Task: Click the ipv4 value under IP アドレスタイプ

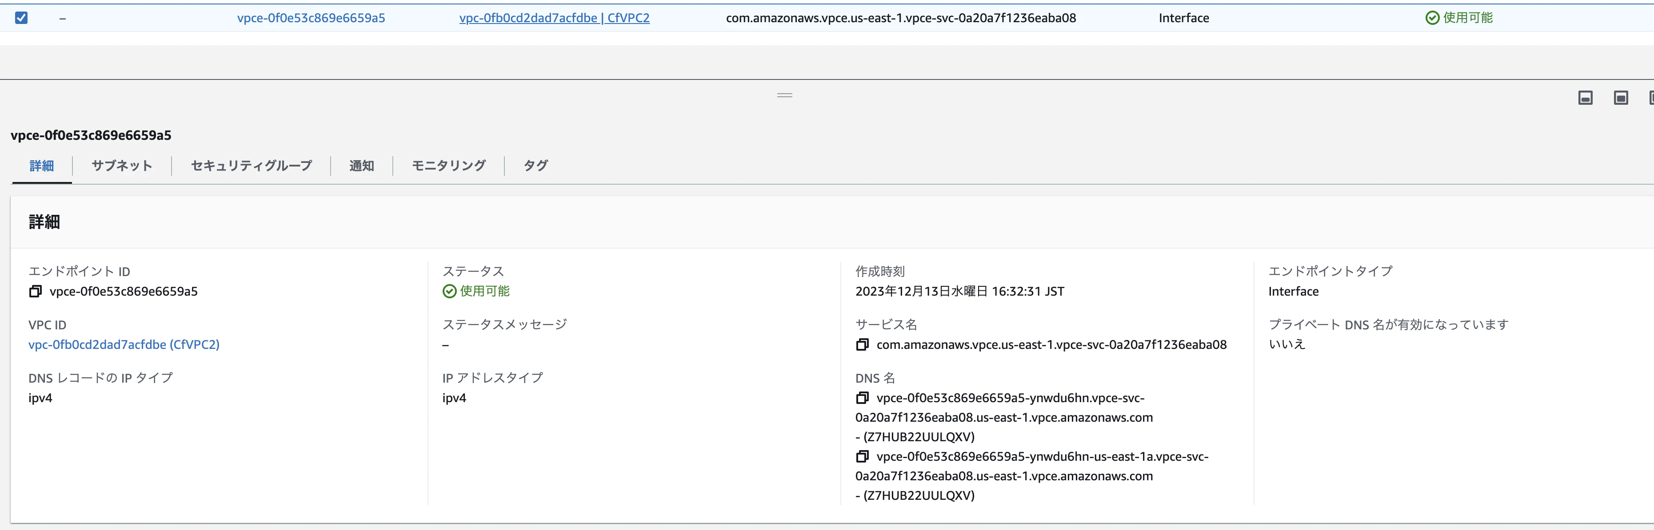Action: click(454, 398)
